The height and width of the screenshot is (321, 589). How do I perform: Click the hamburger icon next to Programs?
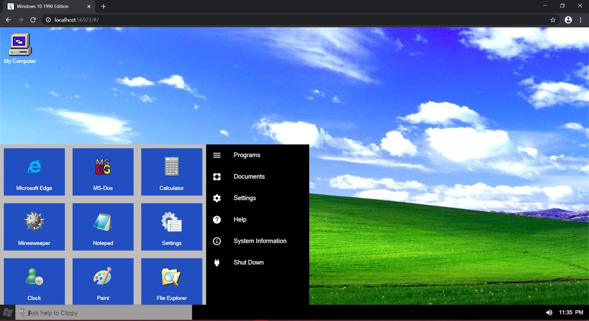click(x=217, y=155)
